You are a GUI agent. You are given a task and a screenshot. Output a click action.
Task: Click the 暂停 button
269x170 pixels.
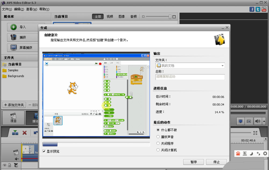(x=193, y=162)
